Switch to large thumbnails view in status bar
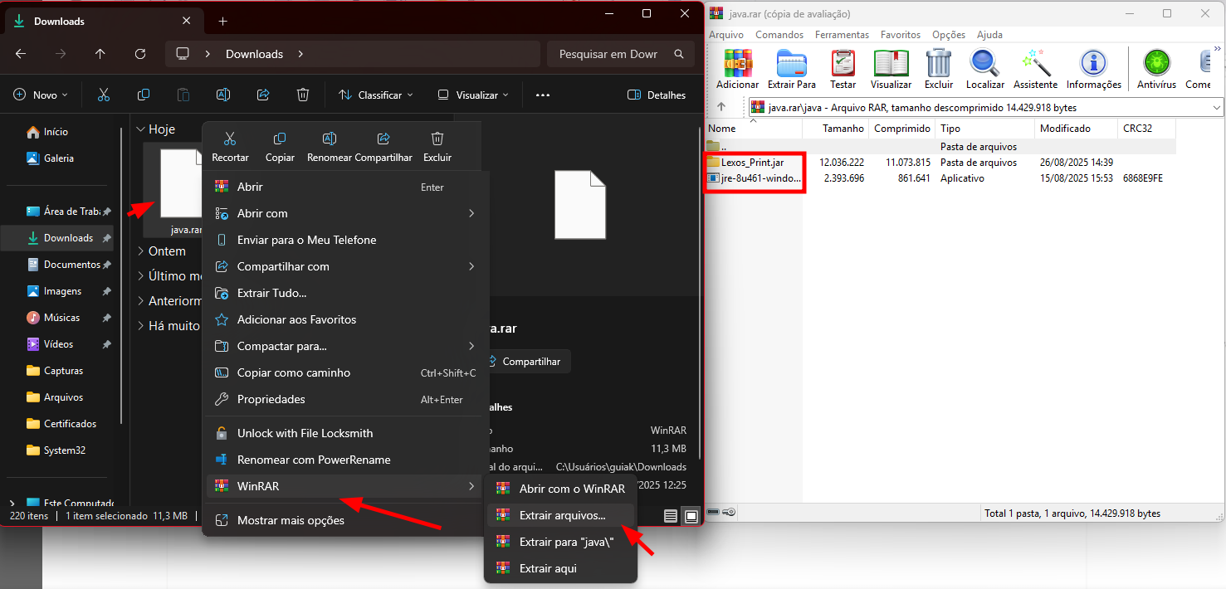 (x=691, y=516)
